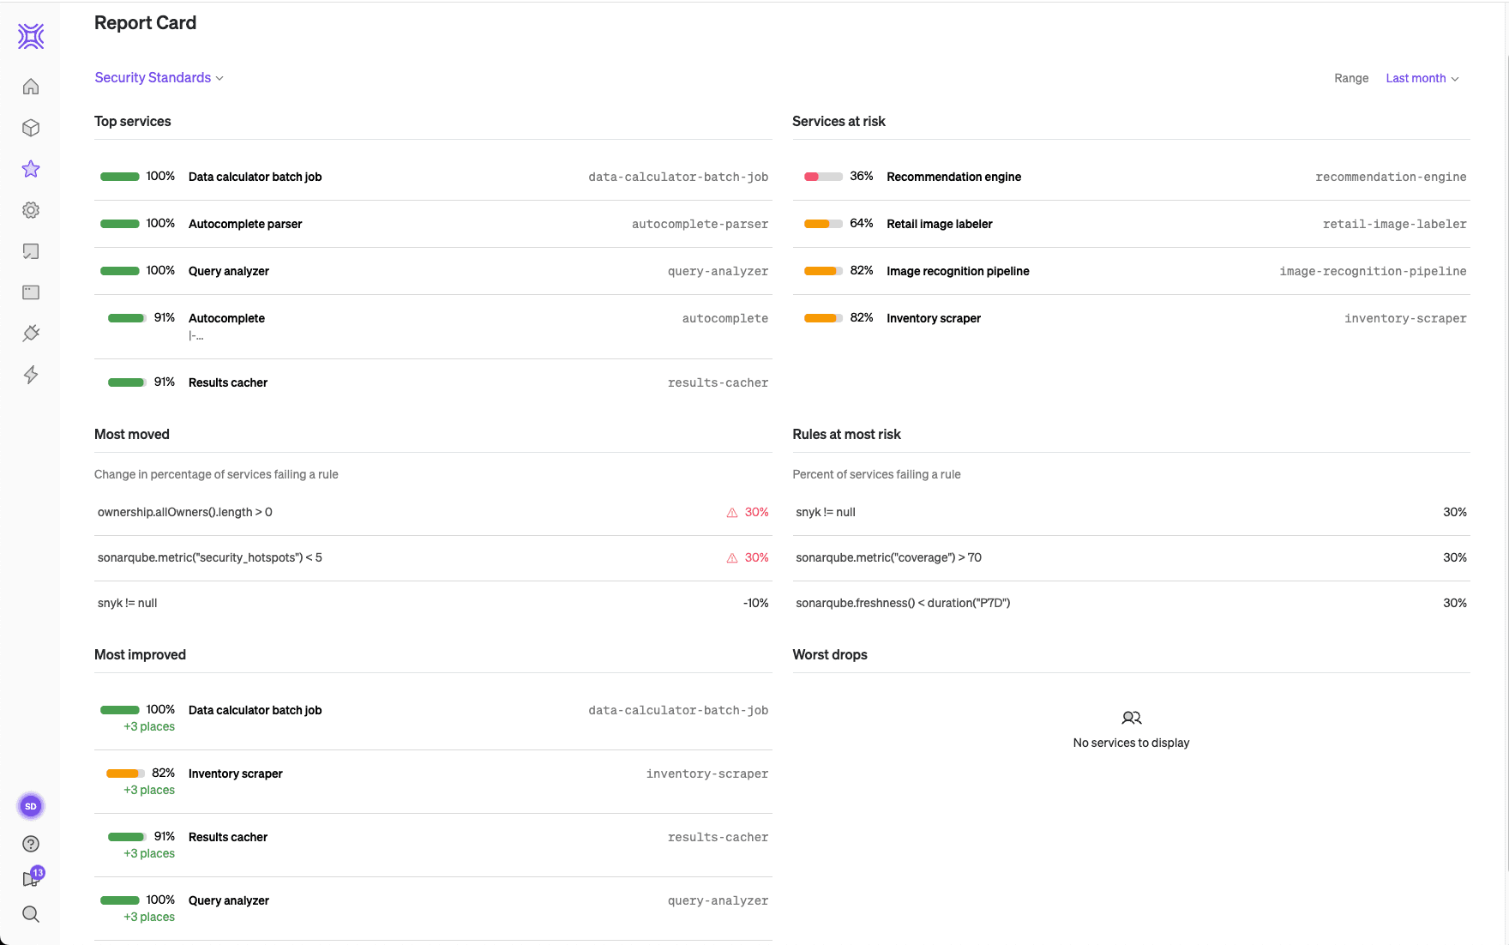Click the plug integrations icon
This screenshot has width=1509, height=945.
point(31,334)
